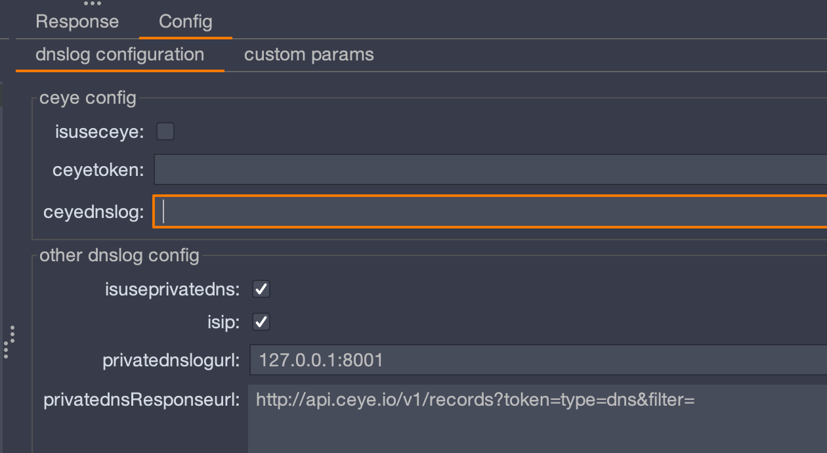
Task: Click the 'other dnslog config' group title
Action: (x=119, y=255)
